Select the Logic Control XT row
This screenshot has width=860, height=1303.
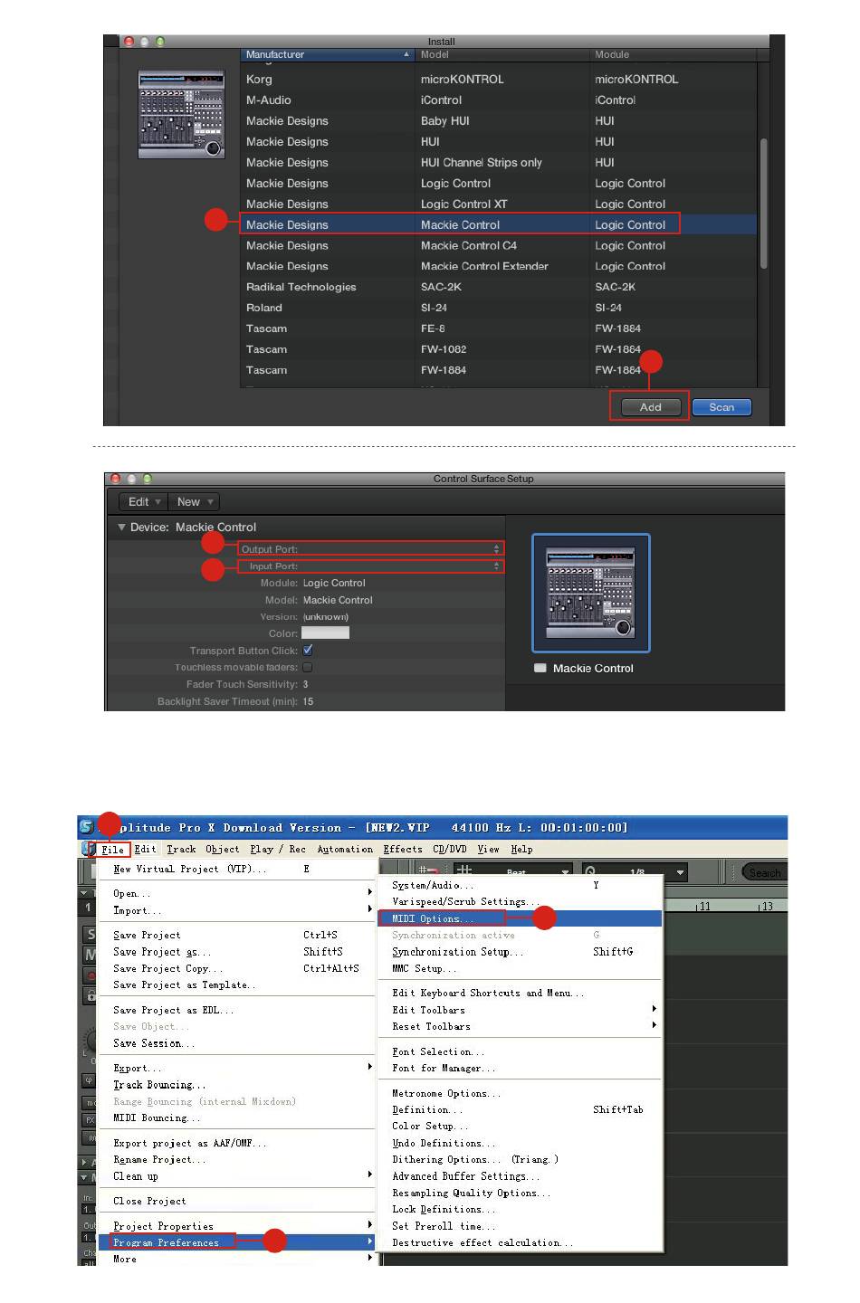tap(498, 204)
